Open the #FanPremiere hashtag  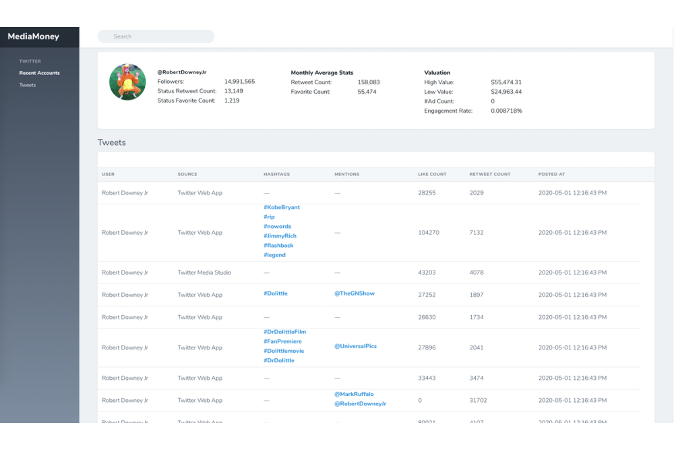(x=282, y=341)
